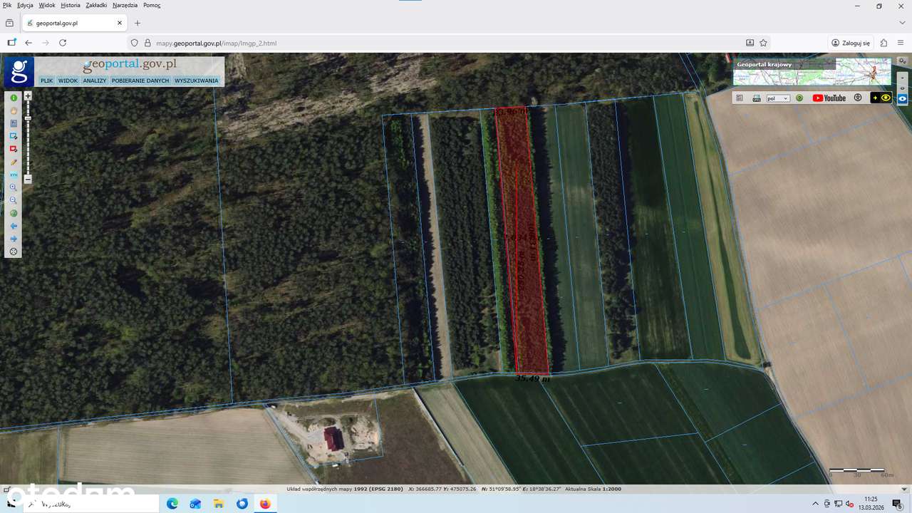
Task: Click the Firefox taskbar icon
Action: [265, 504]
